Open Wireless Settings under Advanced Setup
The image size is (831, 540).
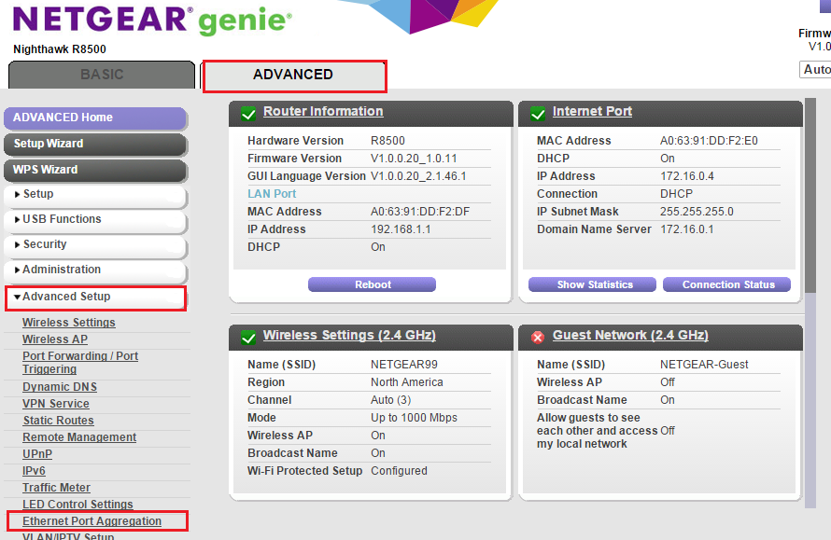[x=69, y=323]
